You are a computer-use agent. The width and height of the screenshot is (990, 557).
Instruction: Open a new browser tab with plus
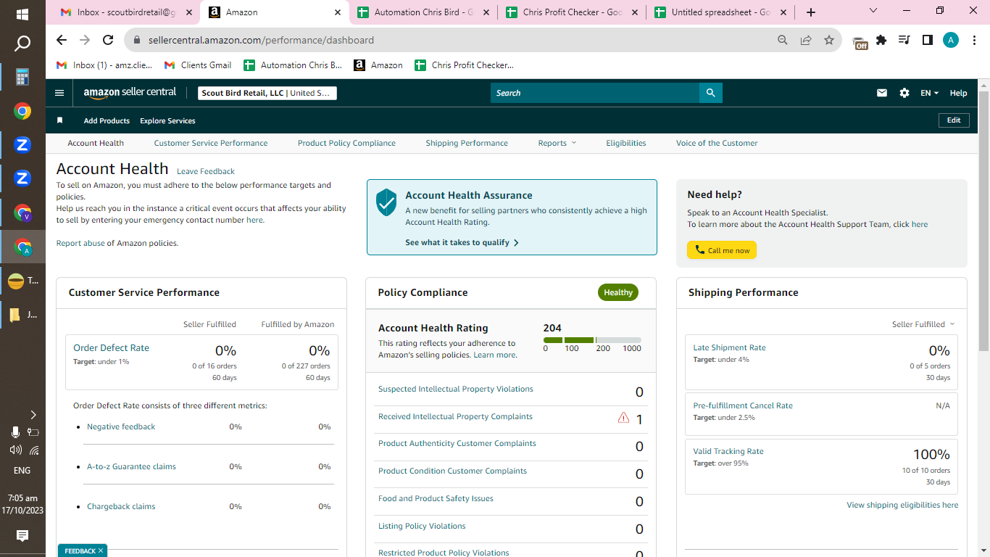811,12
